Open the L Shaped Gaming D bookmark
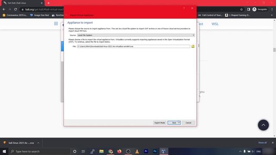276x155 pixels. (x=238, y=15)
